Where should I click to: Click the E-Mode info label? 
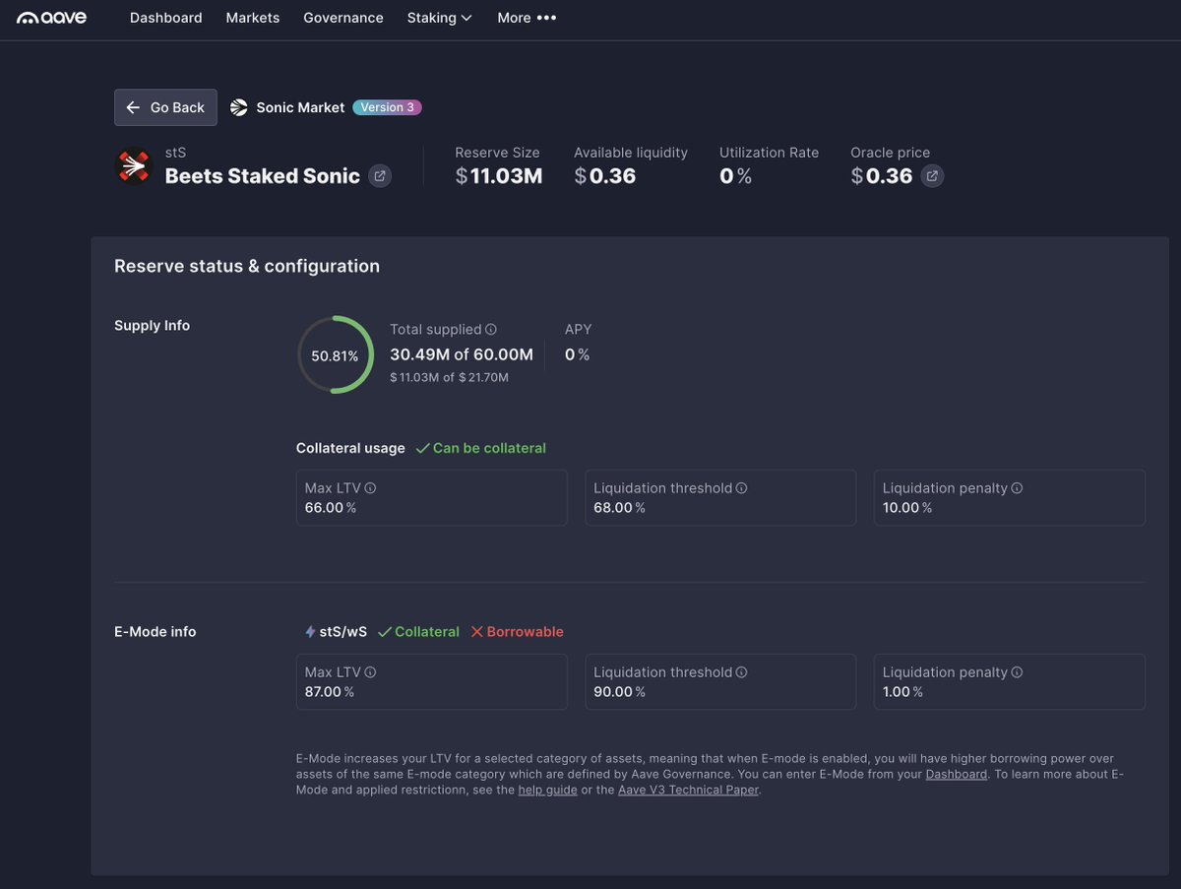[155, 632]
